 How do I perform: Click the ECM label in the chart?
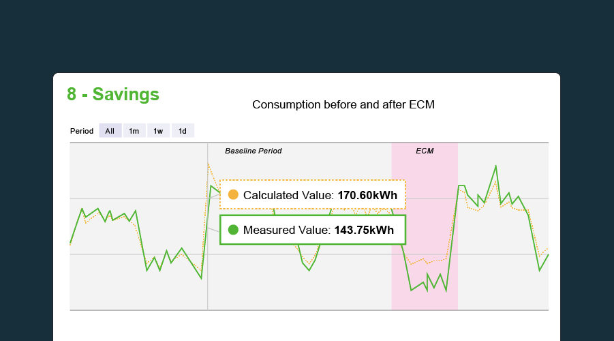(425, 151)
